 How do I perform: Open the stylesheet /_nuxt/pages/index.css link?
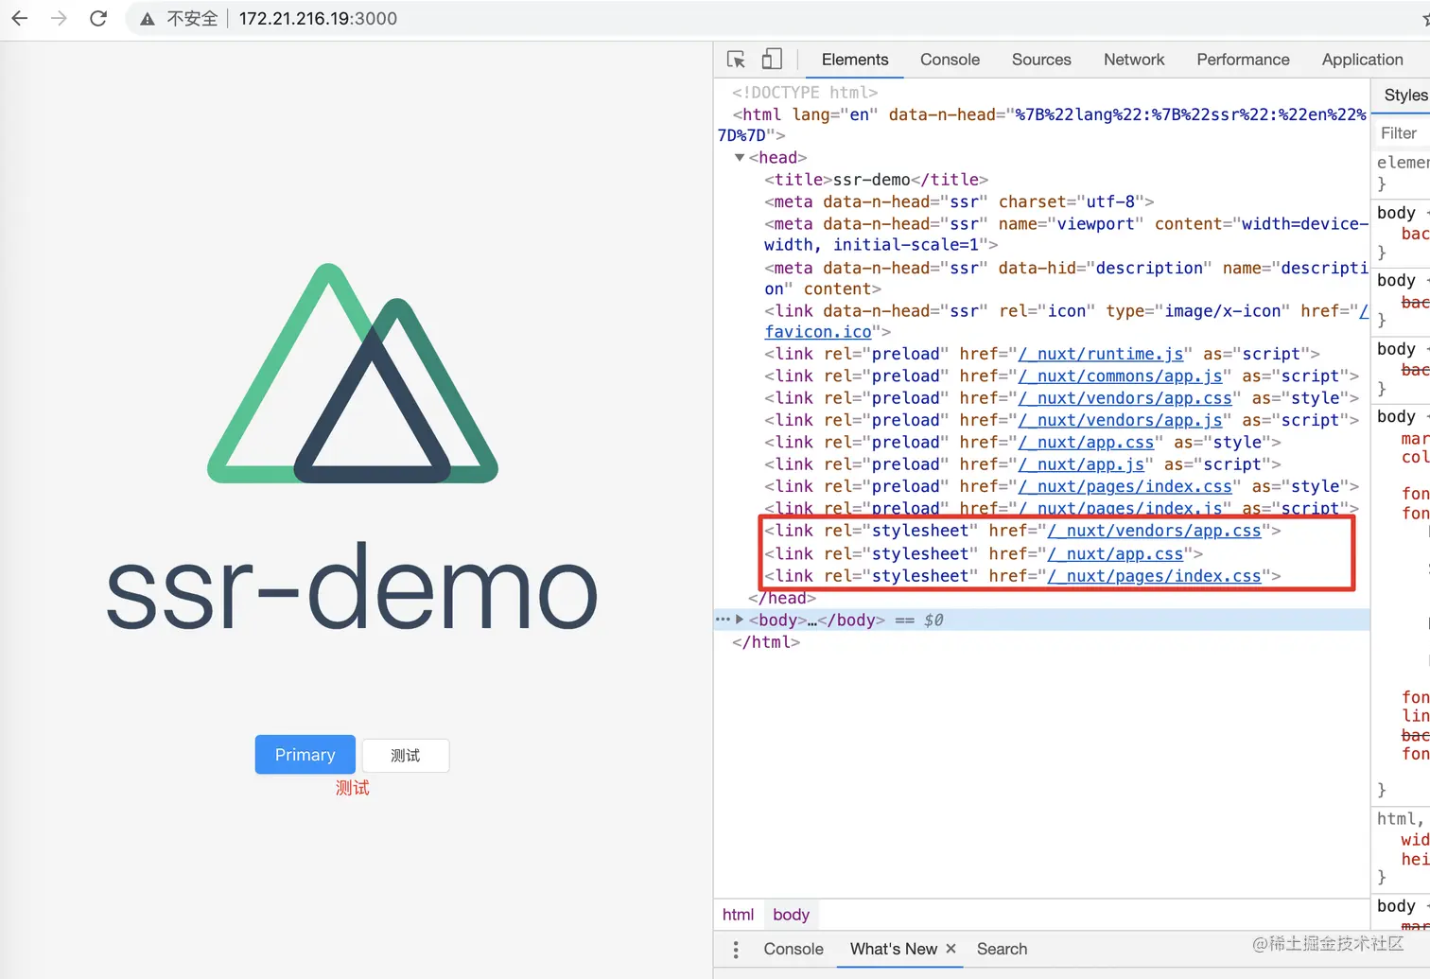pyautogui.click(x=1155, y=576)
